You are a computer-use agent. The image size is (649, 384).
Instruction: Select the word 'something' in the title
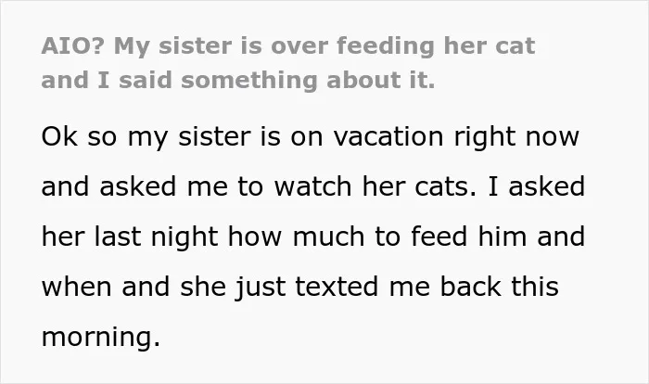pyautogui.click(x=248, y=82)
